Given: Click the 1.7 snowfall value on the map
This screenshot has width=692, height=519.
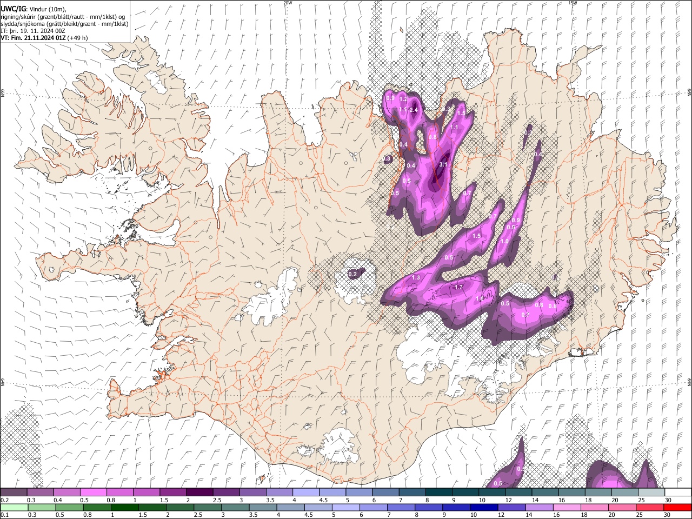Looking at the screenshot, I should click(458, 288).
